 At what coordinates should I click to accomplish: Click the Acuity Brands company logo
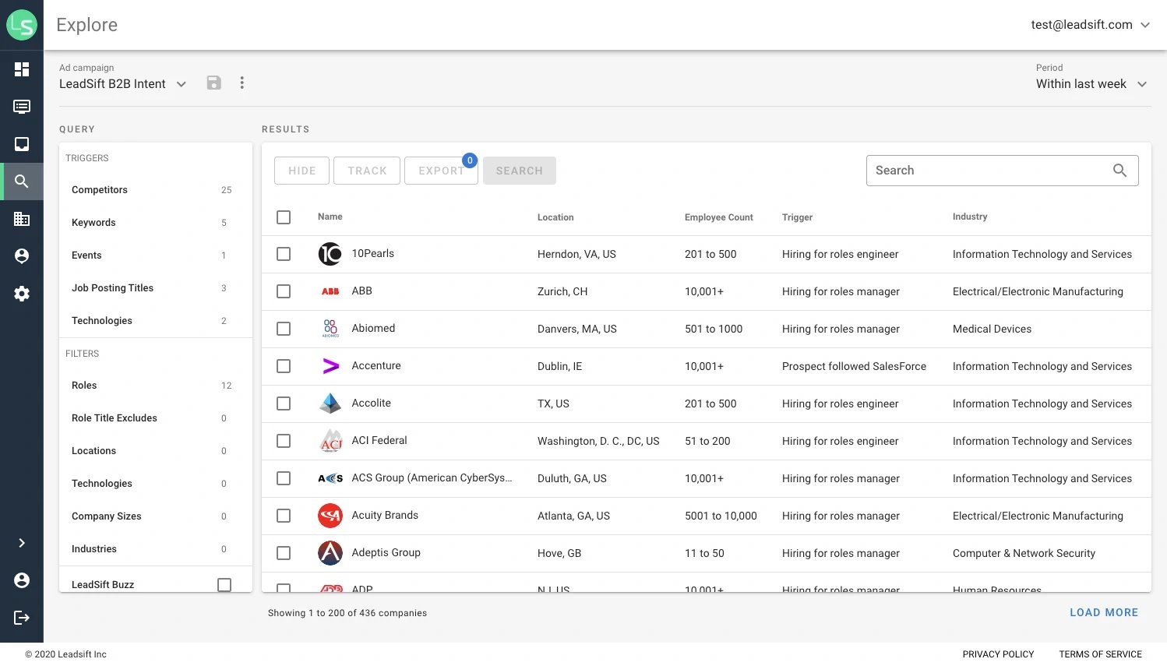click(x=330, y=516)
